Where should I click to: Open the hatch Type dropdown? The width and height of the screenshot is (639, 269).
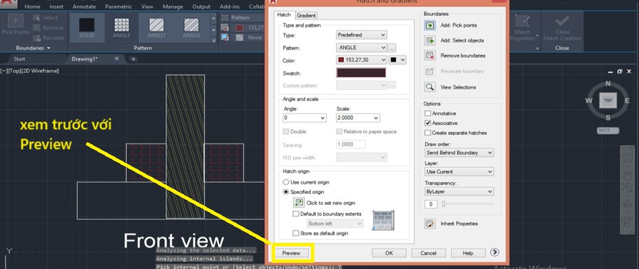tap(362, 35)
